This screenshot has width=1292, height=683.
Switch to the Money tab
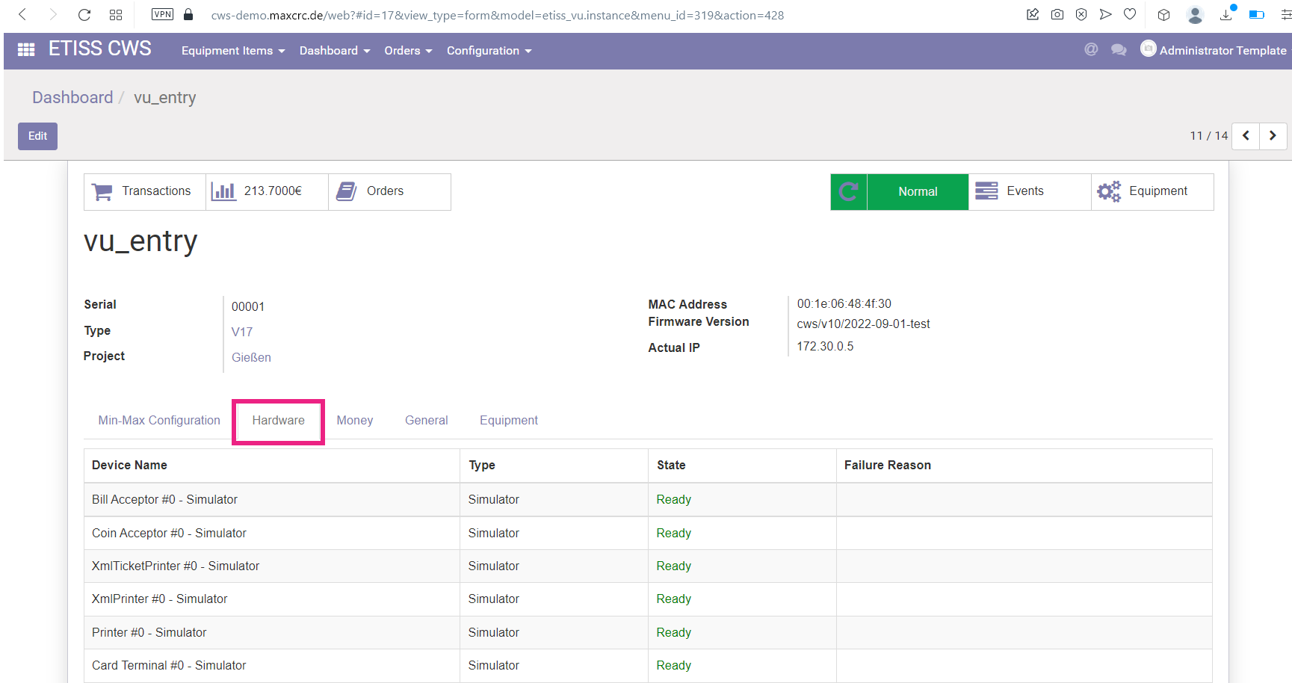pyautogui.click(x=354, y=421)
